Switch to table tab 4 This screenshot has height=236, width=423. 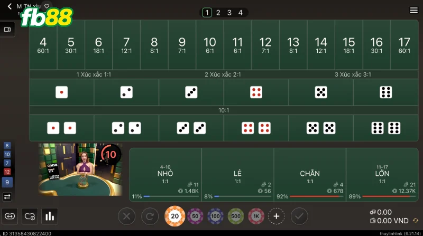pyautogui.click(x=241, y=13)
